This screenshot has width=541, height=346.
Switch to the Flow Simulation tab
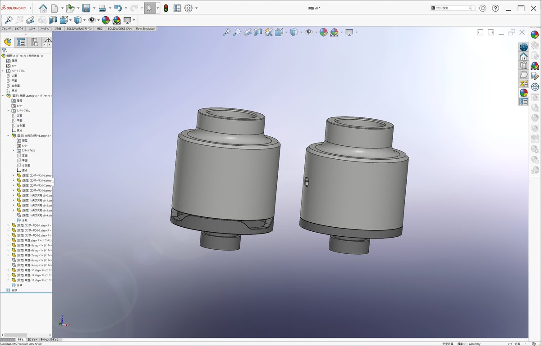click(145, 28)
